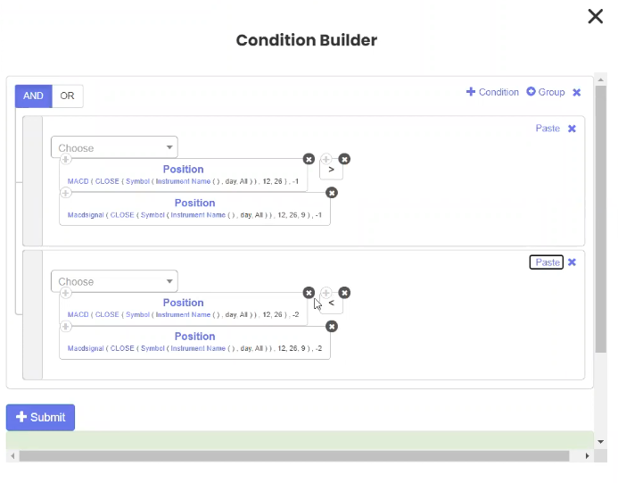Delete the greater-than operator in first condition
The image size is (618, 483).
coord(344,159)
